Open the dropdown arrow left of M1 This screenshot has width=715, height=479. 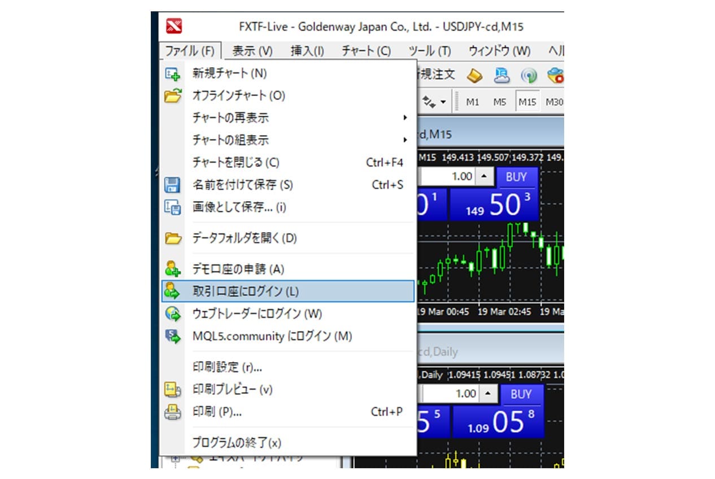tap(442, 102)
